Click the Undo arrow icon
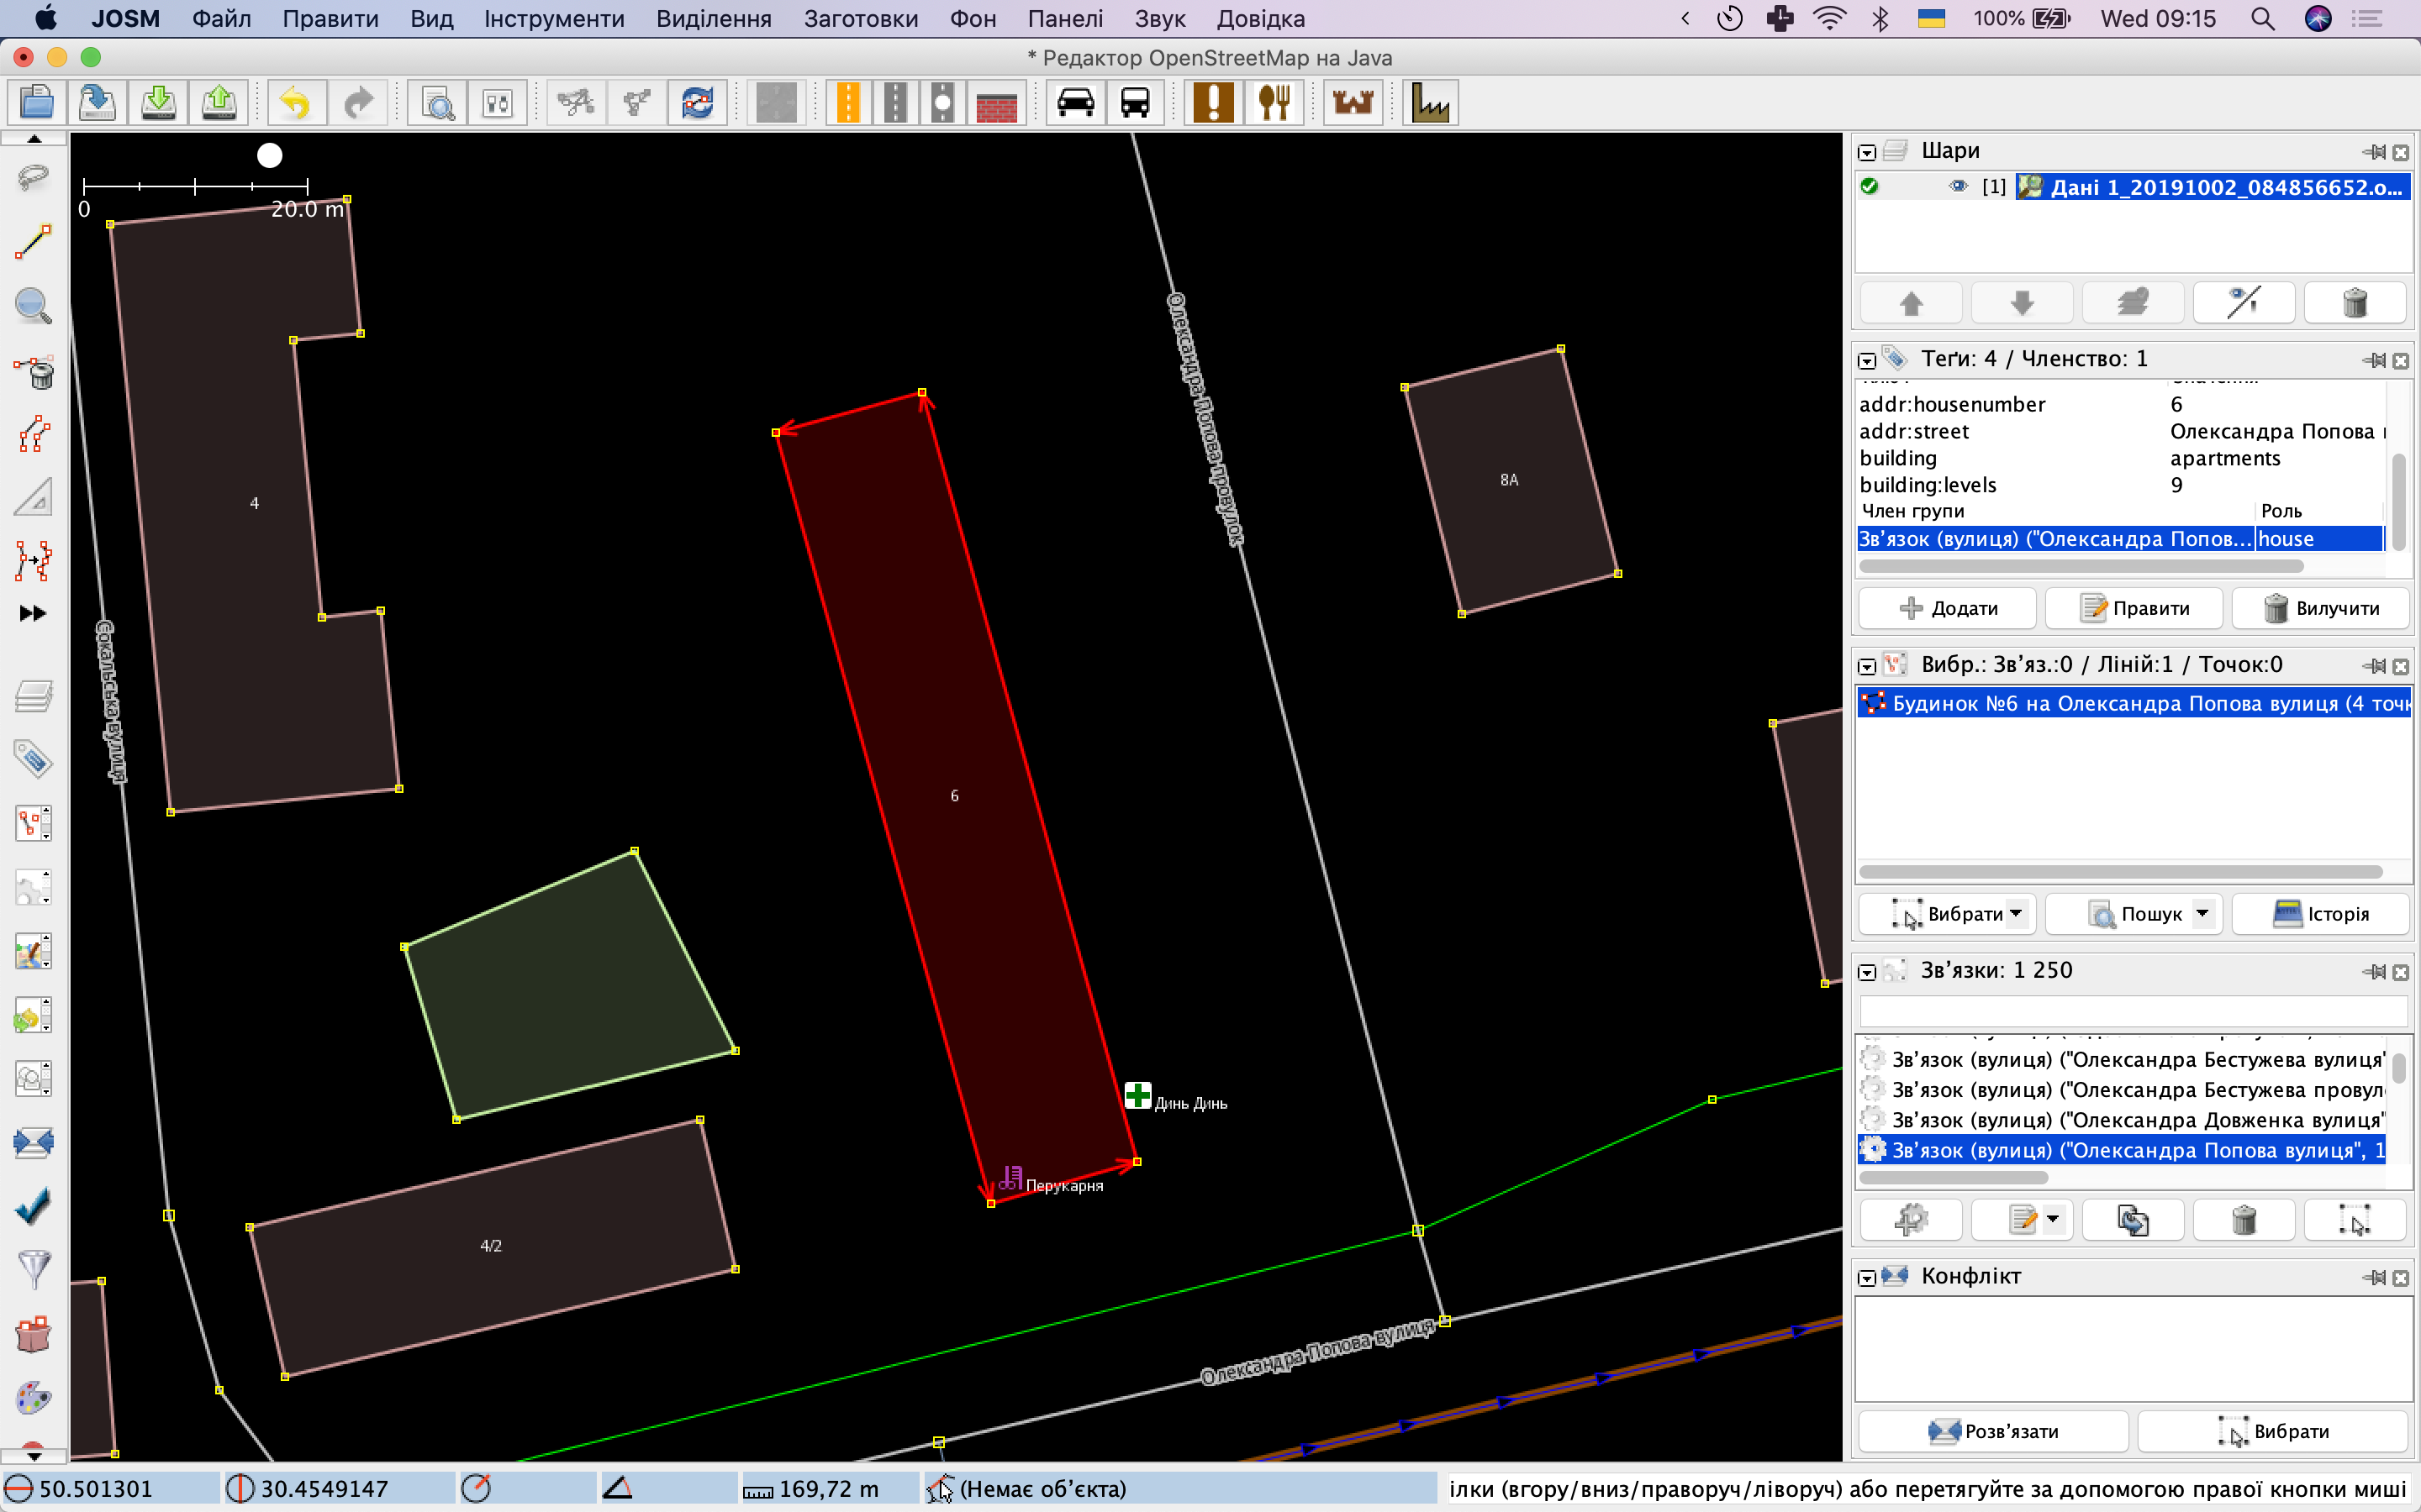Image resolution: width=2421 pixels, height=1512 pixels. (295, 103)
